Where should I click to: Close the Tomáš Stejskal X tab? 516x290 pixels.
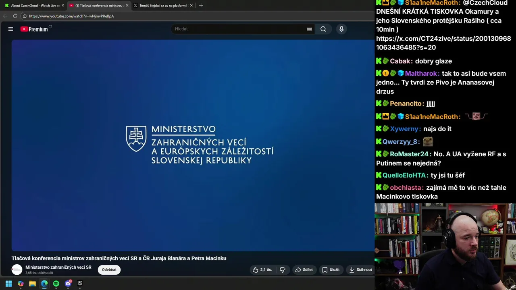coord(191,6)
